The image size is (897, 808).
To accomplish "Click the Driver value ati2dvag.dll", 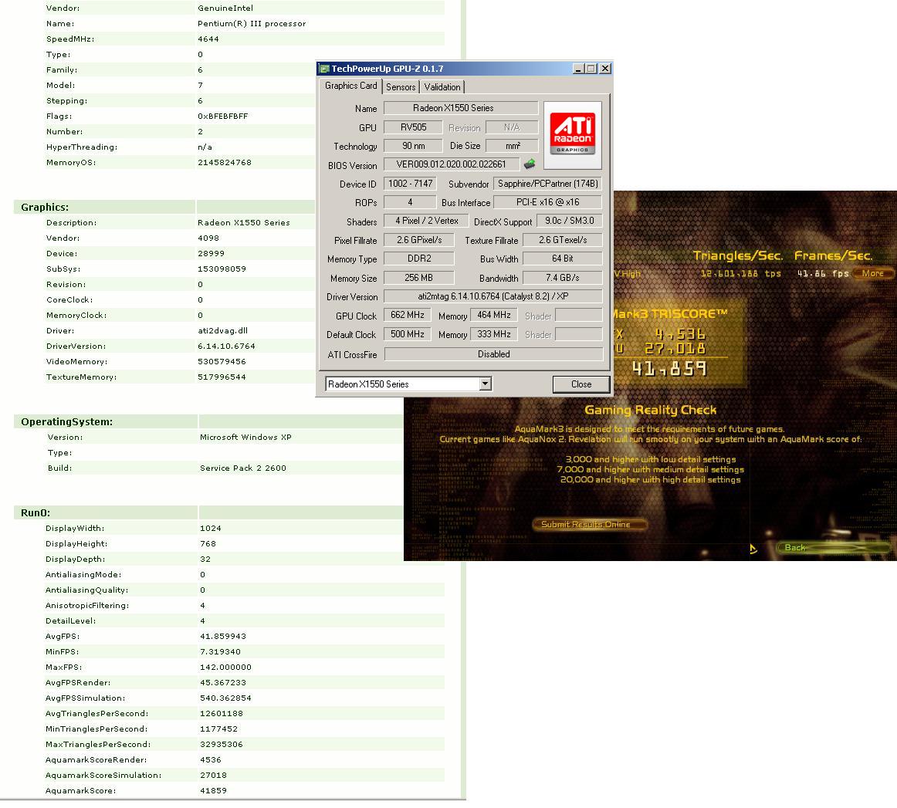I will [222, 330].
